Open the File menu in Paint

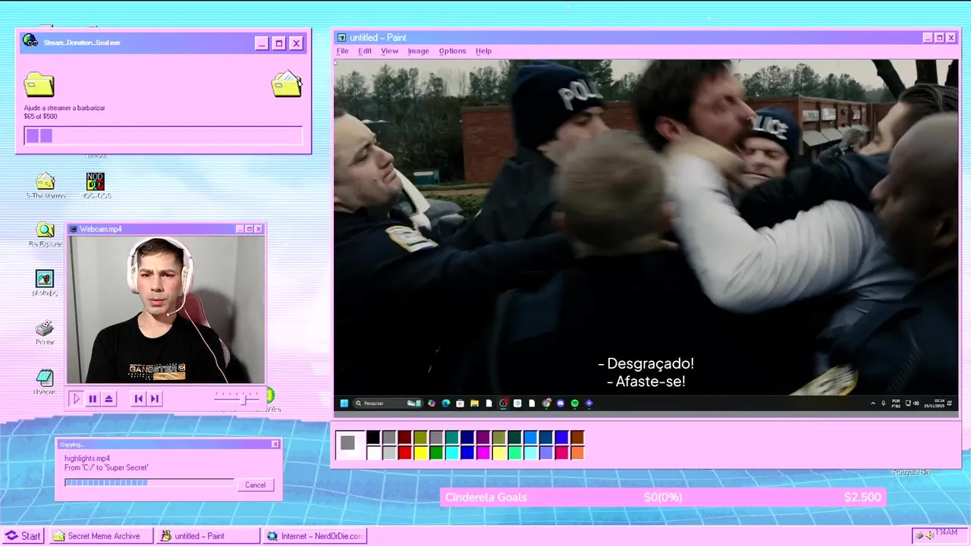tap(342, 51)
